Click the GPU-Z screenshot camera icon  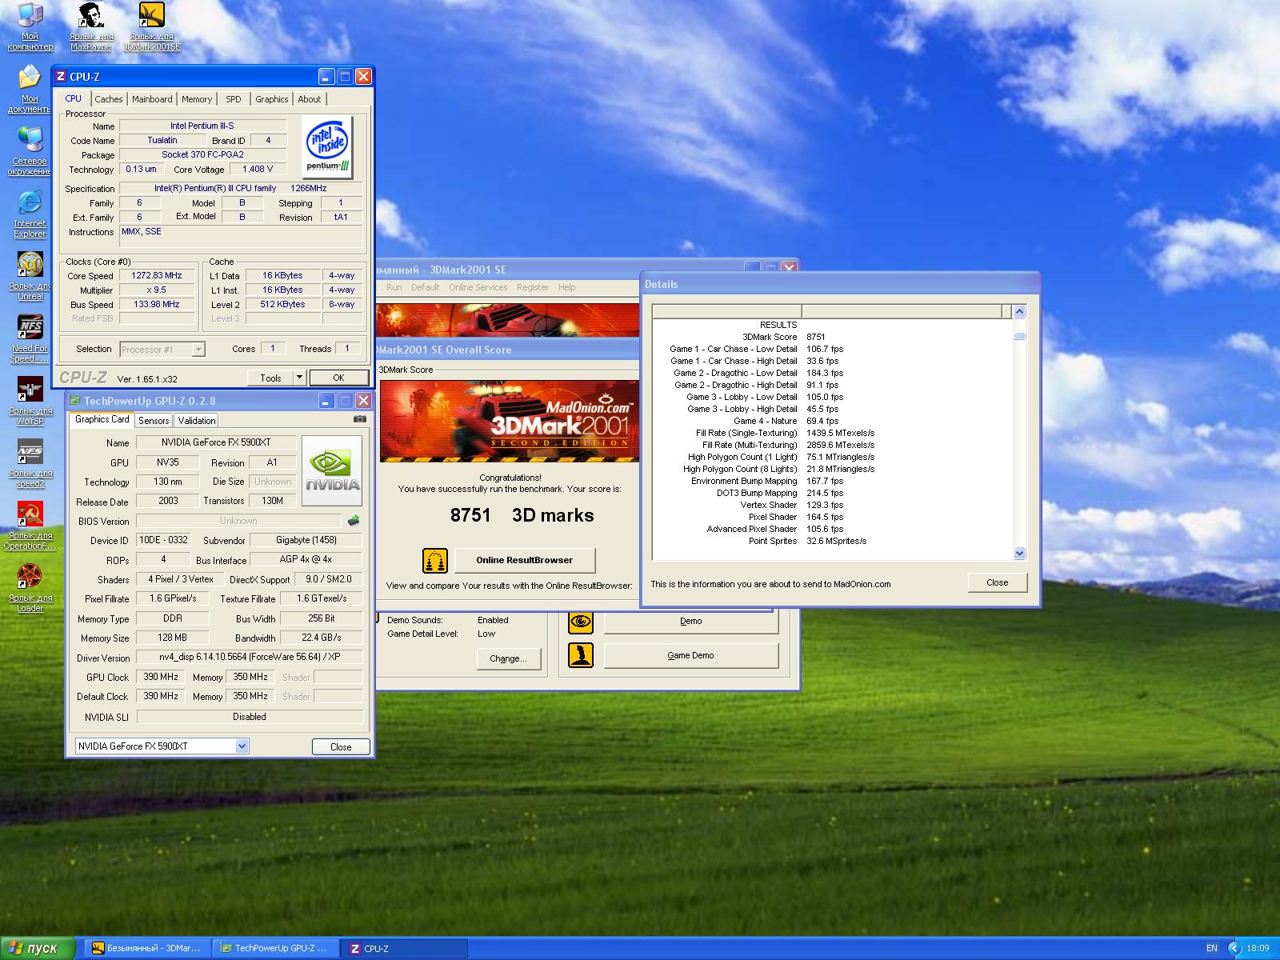click(360, 419)
